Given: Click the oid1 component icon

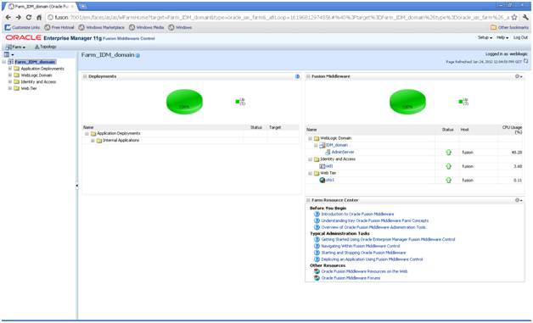Looking at the screenshot, I should [323, 166].
